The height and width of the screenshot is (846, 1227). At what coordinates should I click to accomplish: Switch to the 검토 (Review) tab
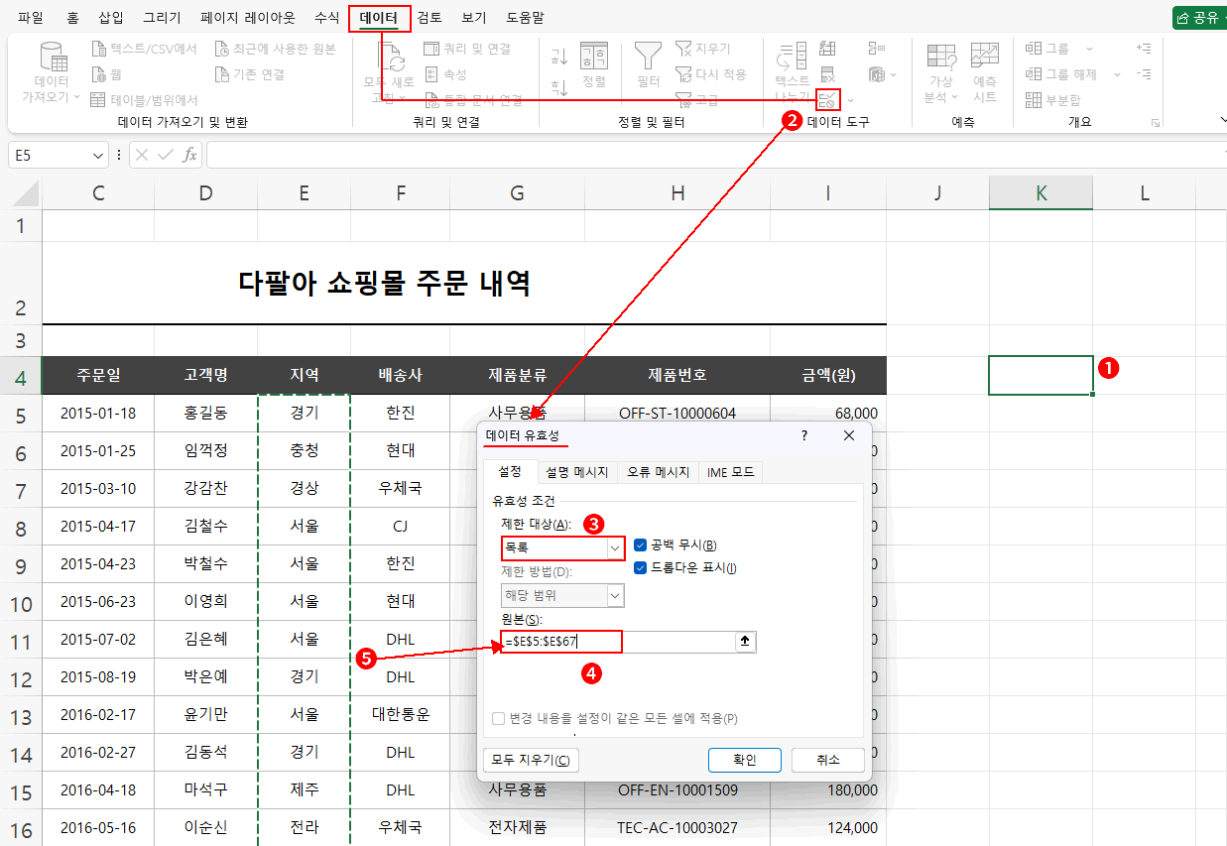click(x=429, y=18)
